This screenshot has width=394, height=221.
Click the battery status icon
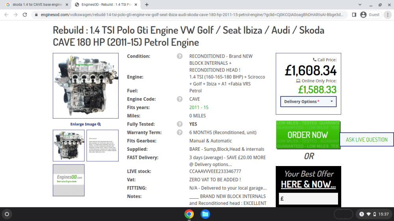pyautogui.click(x=375, y=214)
